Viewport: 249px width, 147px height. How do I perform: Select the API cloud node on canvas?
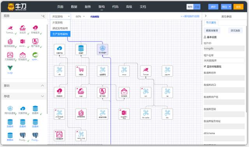click(60, 93)
